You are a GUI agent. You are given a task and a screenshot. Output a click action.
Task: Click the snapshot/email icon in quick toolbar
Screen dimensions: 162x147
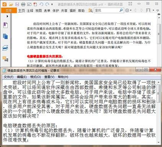[29, 5]
